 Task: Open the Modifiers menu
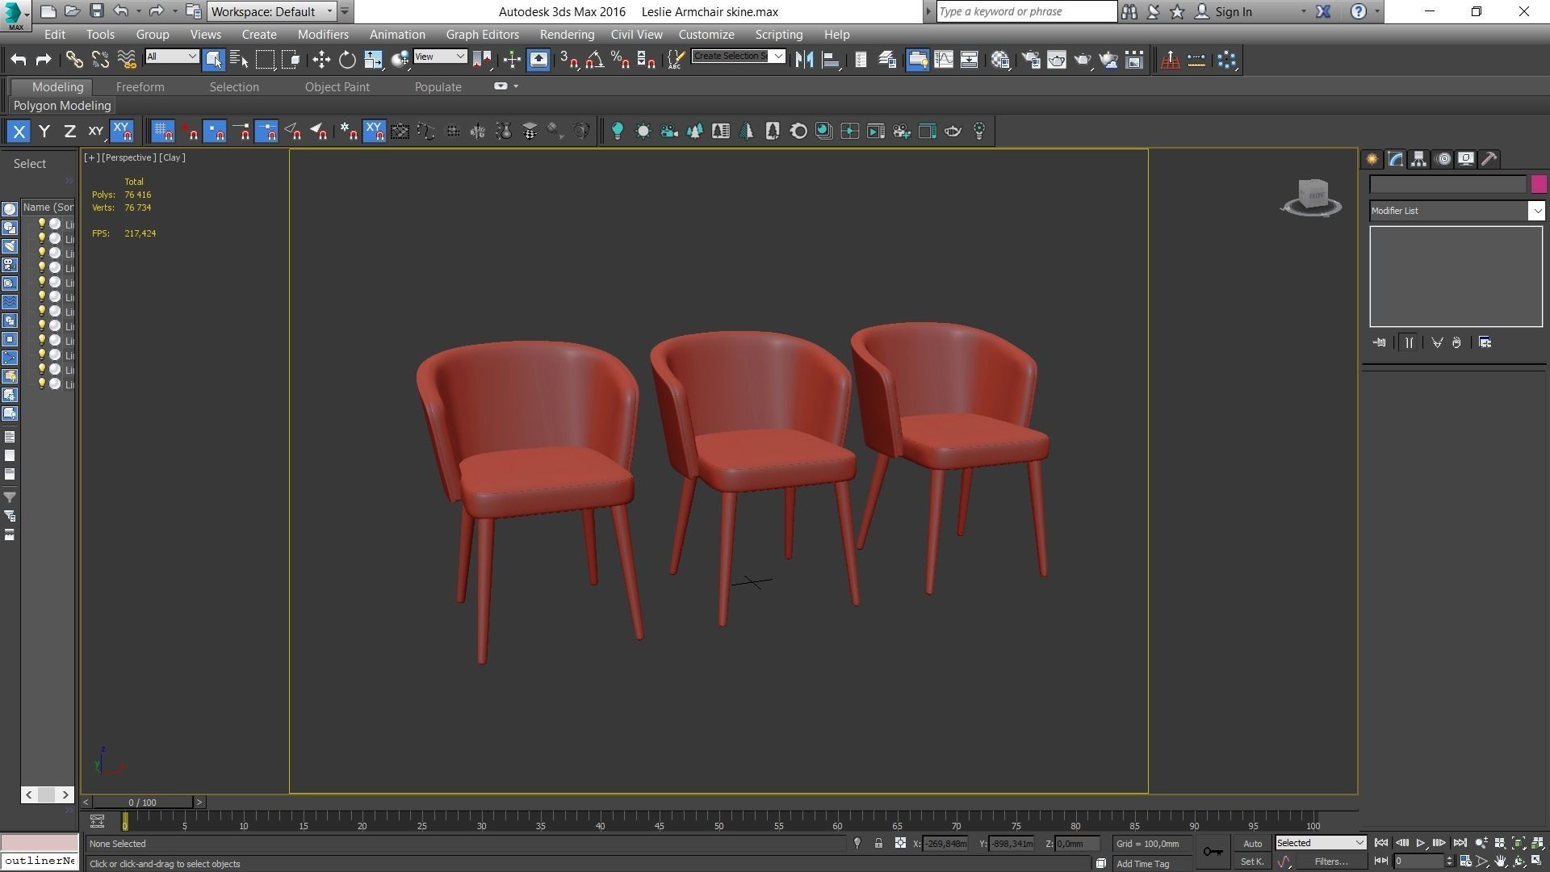click(323, 35)
